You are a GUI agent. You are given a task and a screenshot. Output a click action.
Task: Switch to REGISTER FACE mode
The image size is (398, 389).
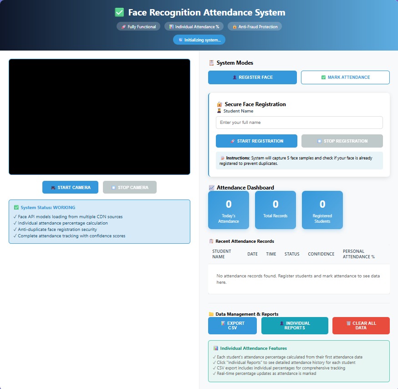click(252, 77)
